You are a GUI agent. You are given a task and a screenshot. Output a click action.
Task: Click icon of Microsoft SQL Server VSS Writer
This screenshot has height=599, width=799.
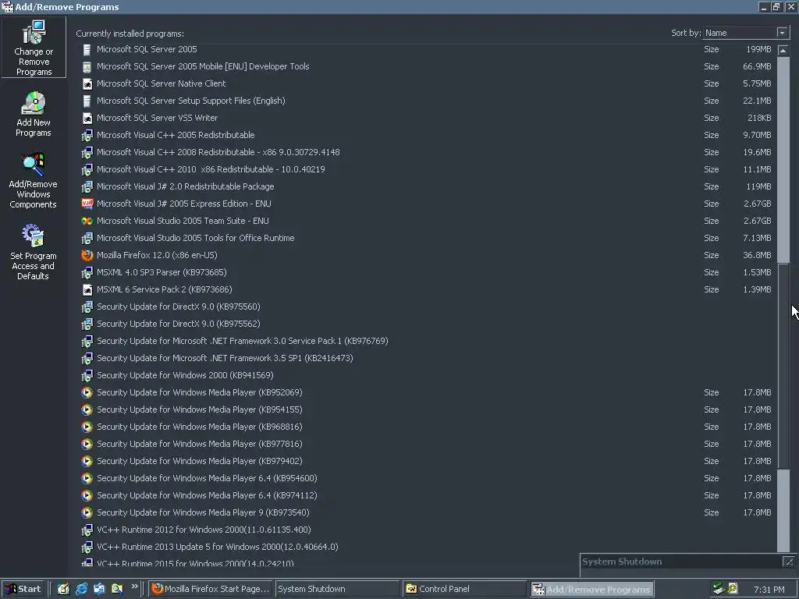(x=87, y=119)
